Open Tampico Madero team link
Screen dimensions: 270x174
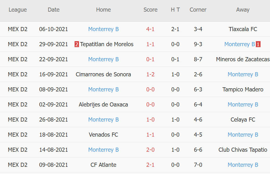(x=243, y=90)
